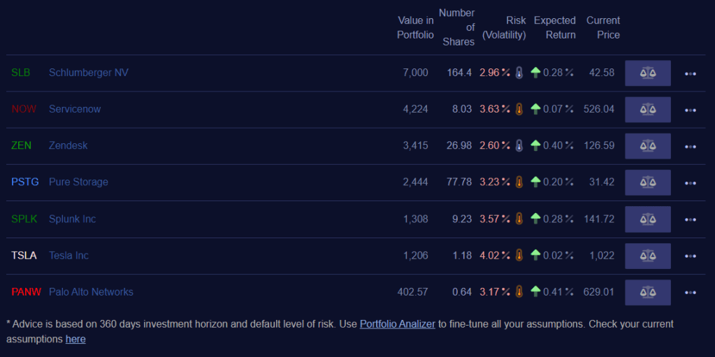Click the thermometer icon in Schlumberger row

(519, 73)
